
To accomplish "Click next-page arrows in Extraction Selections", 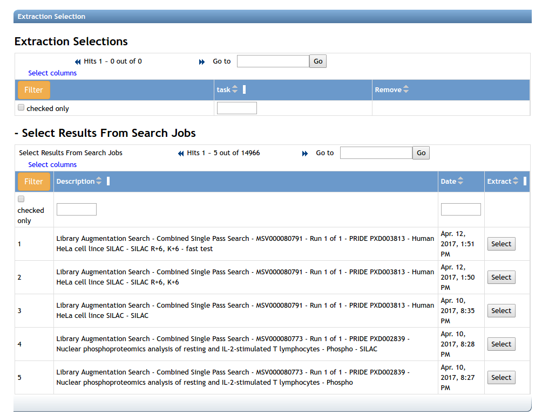I will click(x=202, y=62).
